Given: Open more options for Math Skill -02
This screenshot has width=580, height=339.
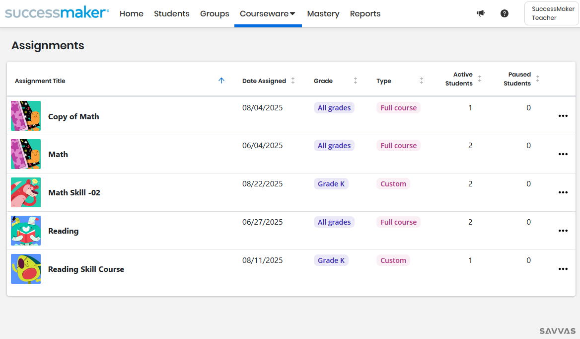Looking at the screenshot, I should coord(563,192).
